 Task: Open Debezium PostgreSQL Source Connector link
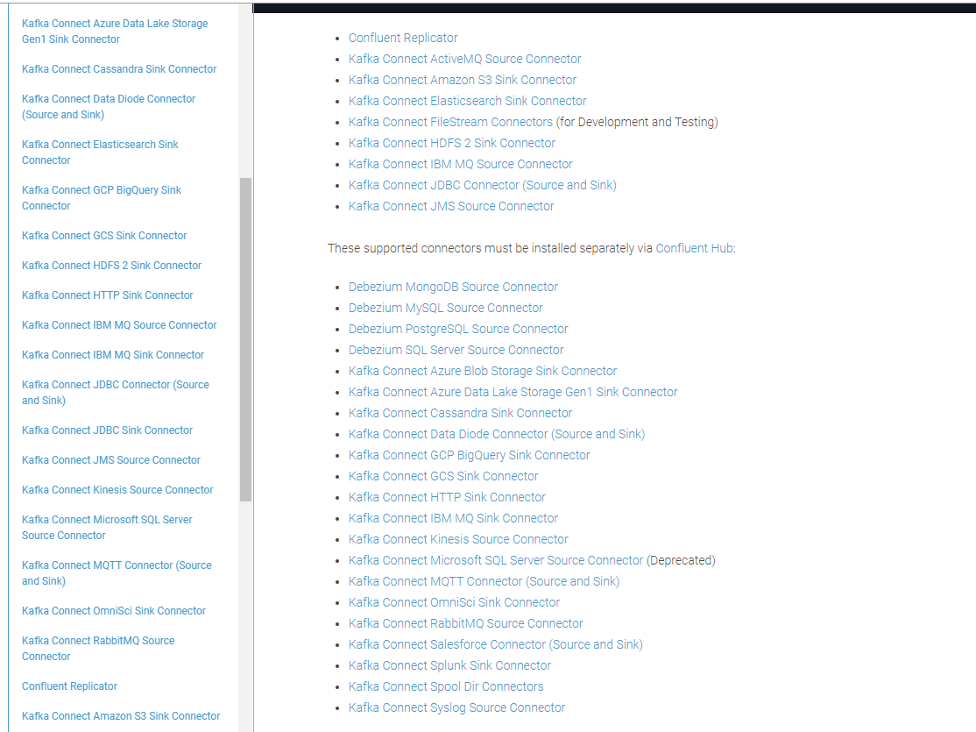click(458, 329)
